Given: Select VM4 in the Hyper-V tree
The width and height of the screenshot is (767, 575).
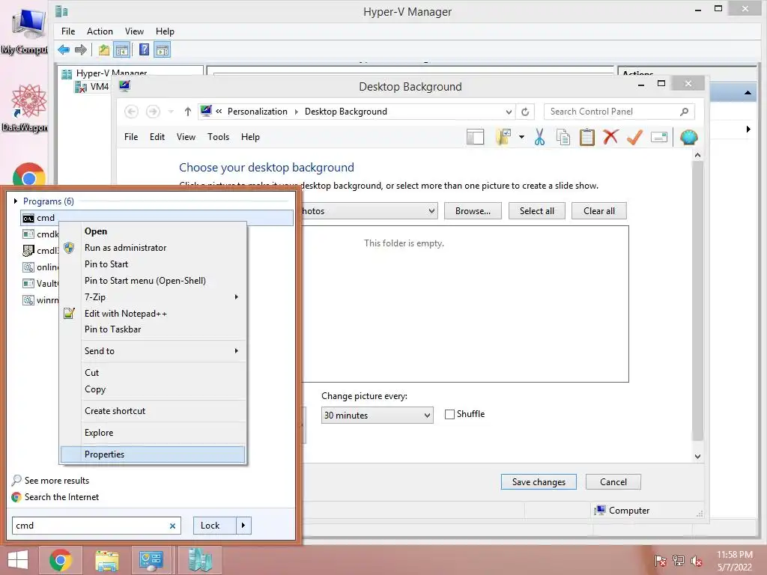Looking at the screenshot, I should pos(92,87).
